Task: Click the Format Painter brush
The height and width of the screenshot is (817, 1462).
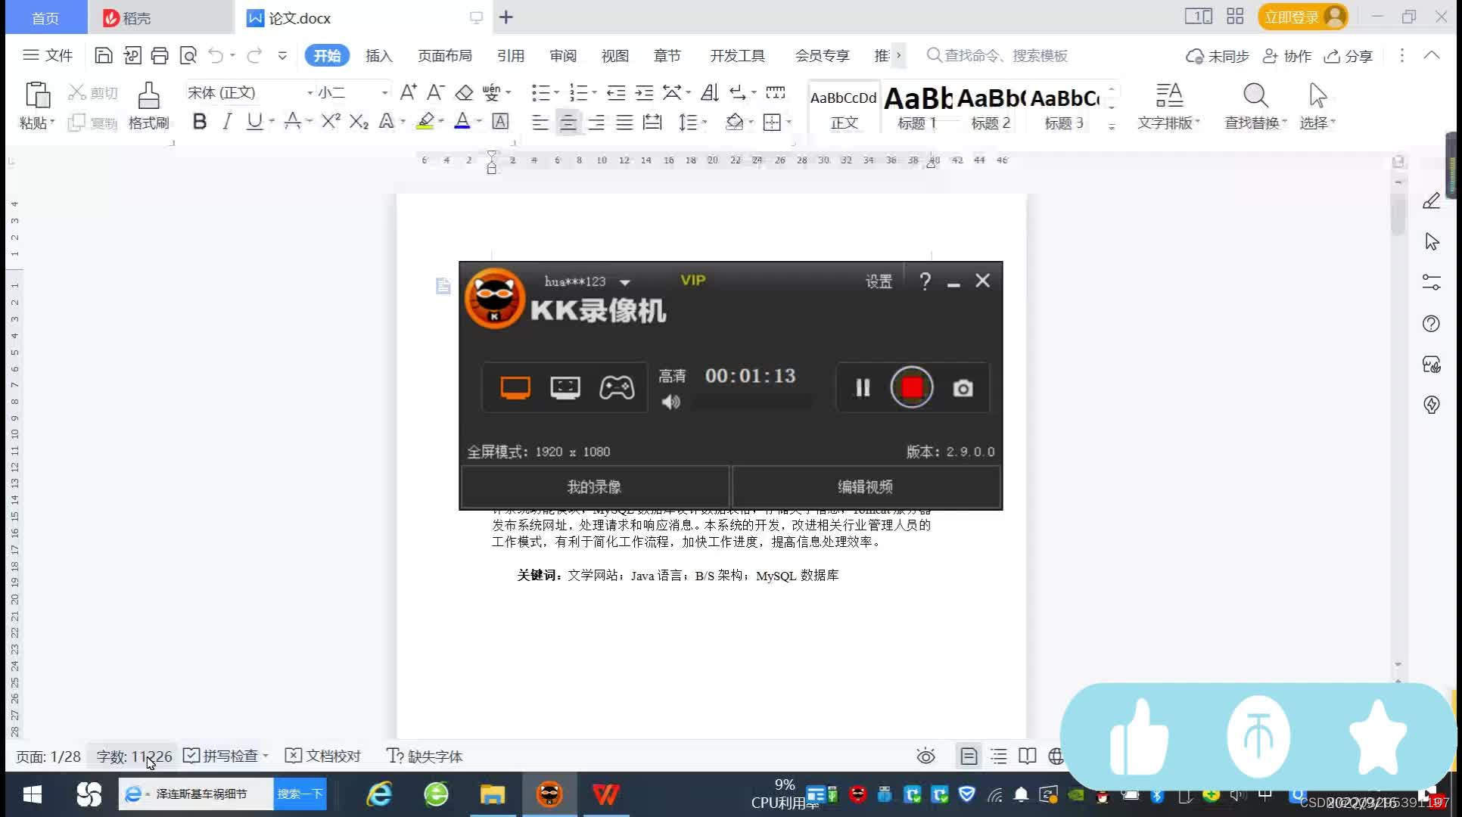Action: coord(148,105)
